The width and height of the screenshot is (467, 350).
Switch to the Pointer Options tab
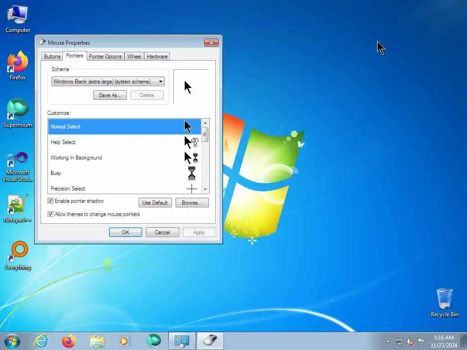pyautogui.click(x=105, y=56)
